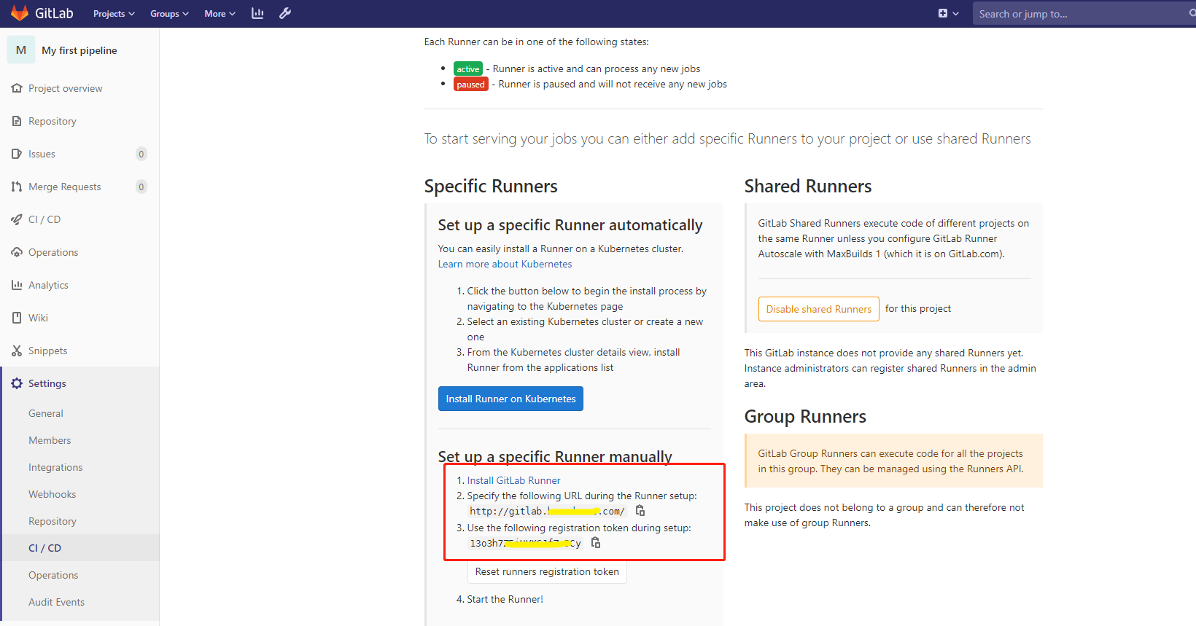Click the Merge Requests icon
Viewport: 1196px width, 626px height.
17,187
